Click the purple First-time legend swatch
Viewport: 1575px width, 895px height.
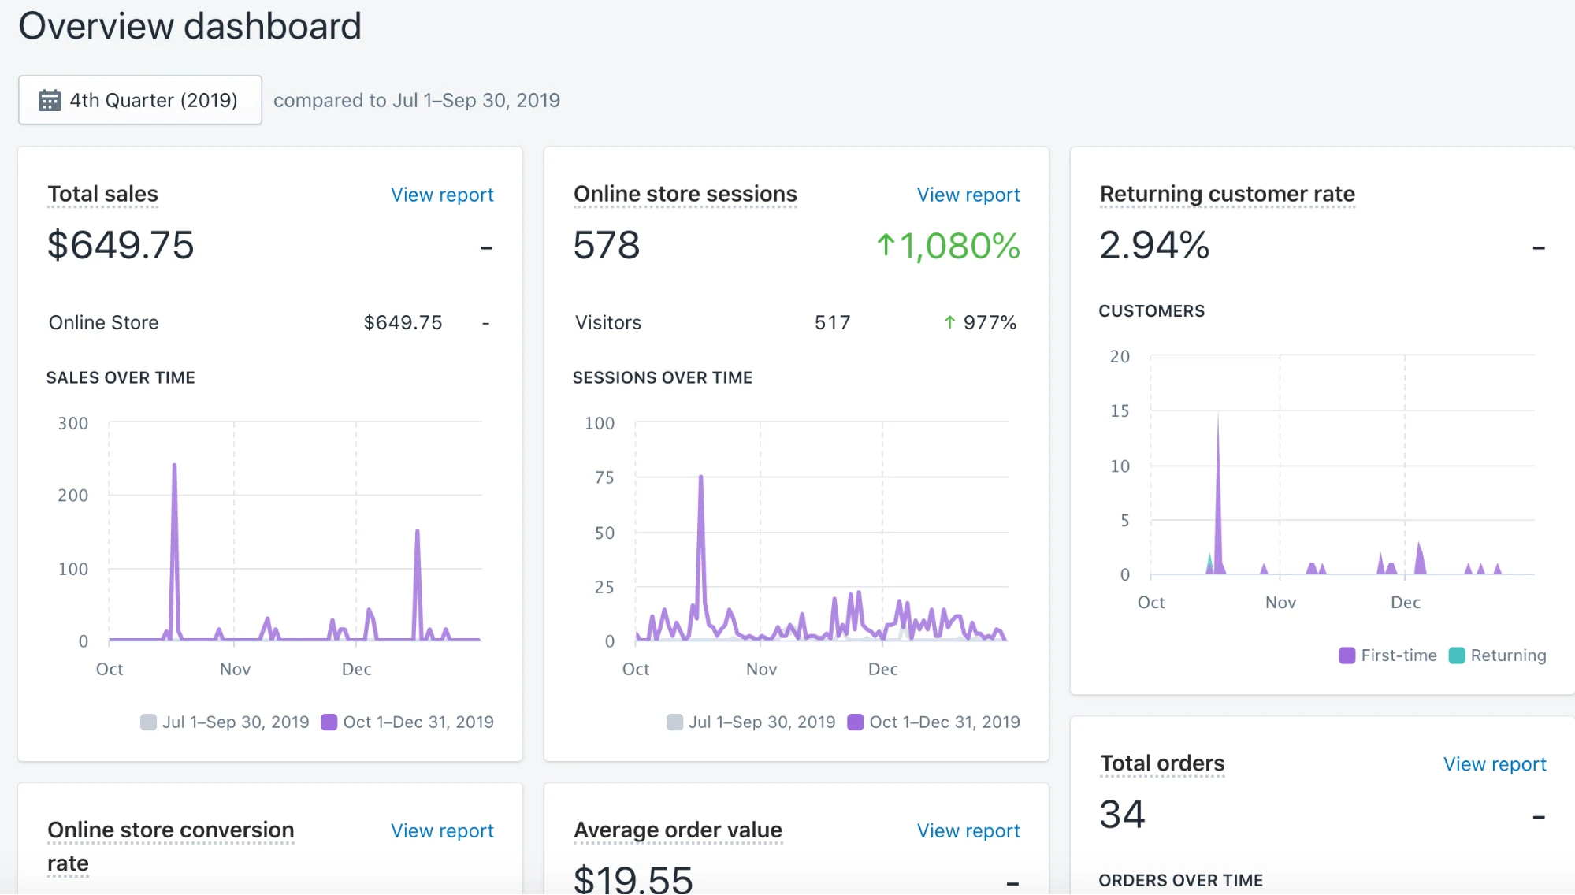[1347, 655]
